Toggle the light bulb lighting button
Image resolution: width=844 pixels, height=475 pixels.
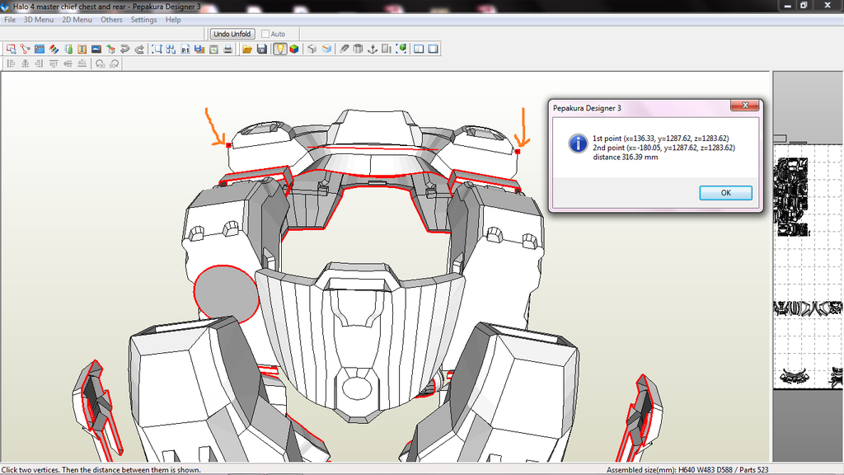coord(279,49)
